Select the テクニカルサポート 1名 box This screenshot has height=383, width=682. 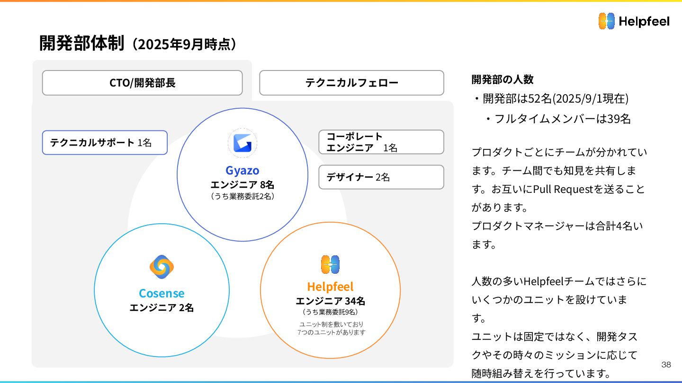(105, 142)
